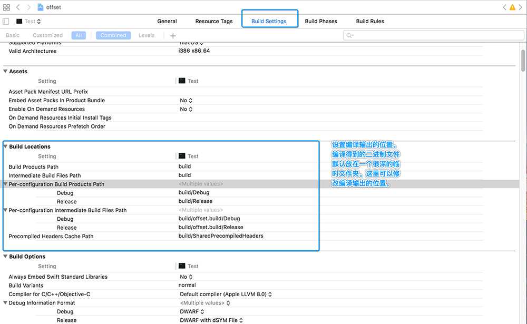Choose the Combined view mode
The image size is (527, 324).
113,35
